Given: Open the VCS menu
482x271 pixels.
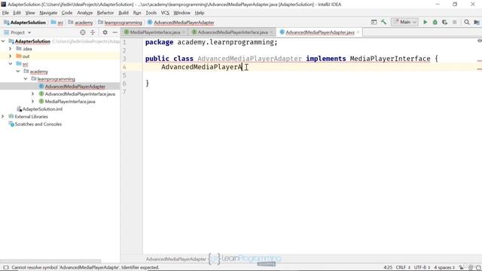Looking at the screenshot, I should 165,13.
